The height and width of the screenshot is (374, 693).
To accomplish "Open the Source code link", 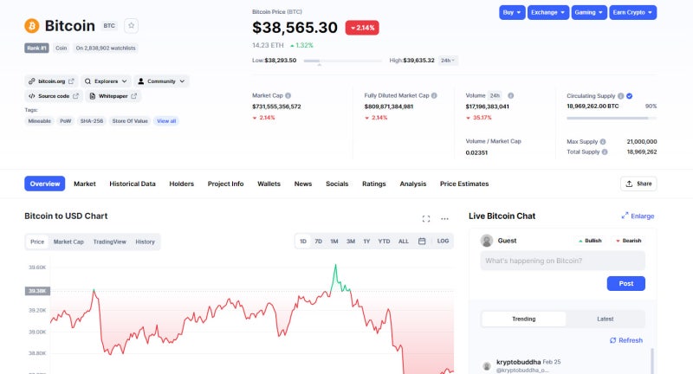I will coord(54,96).
